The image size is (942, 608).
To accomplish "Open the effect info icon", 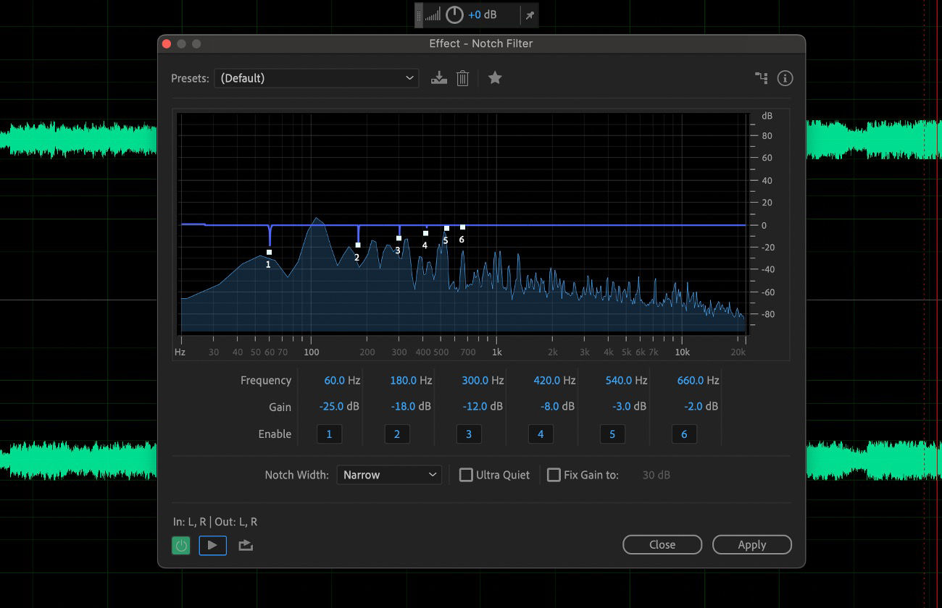I will 785,77.
